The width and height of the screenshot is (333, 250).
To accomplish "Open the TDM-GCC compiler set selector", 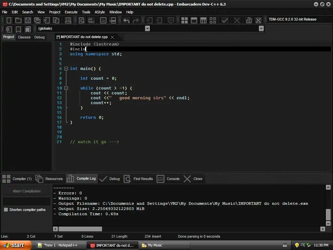I will click(300, 19).
